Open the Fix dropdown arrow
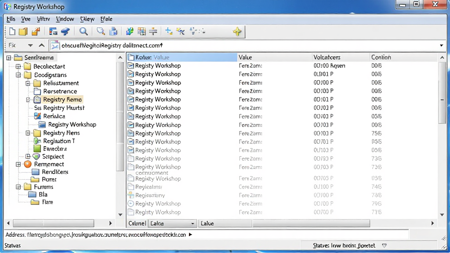 tap(30, 45)
